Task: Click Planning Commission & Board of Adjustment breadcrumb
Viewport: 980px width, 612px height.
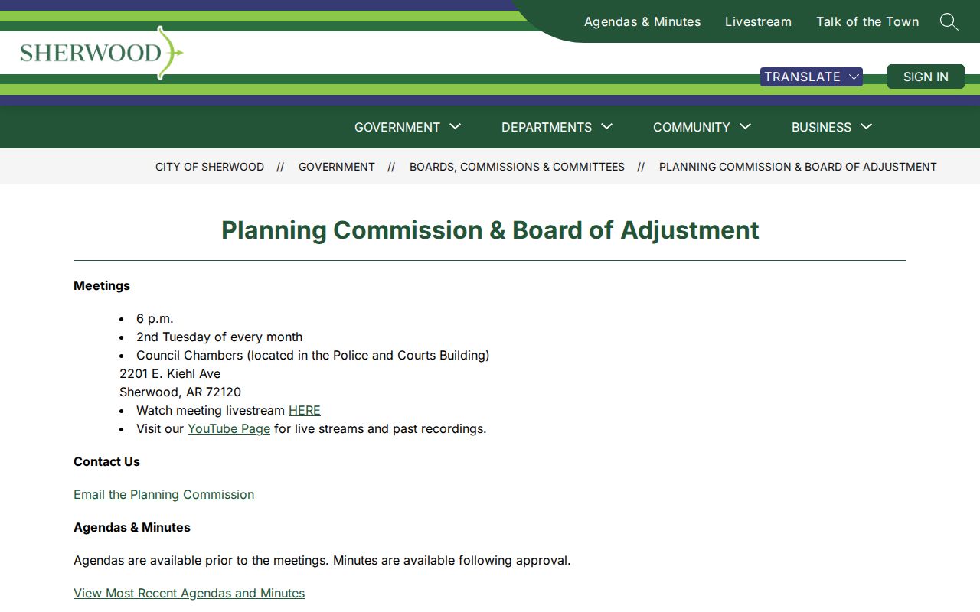Action: click(x=798, y=167)
